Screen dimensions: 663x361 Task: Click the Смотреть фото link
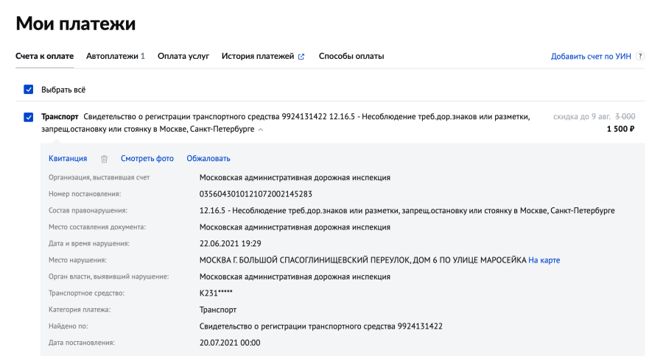(147, 158)
